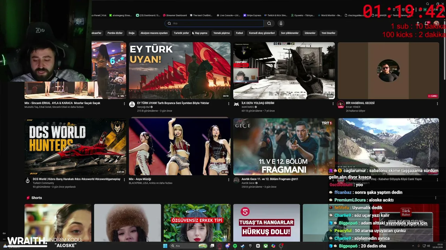Open the account avatar menu

click(436, 23)
